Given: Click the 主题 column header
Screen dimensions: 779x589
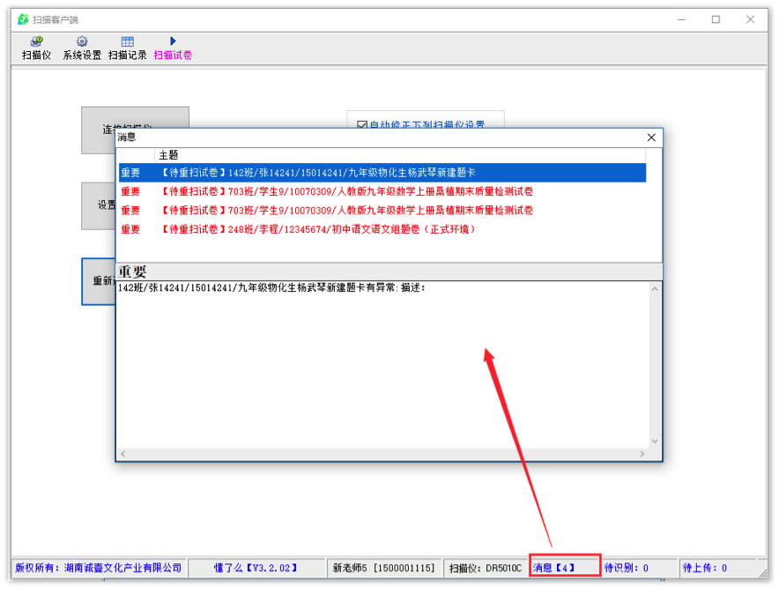Looking at the screenshot, I should [168, 154].
